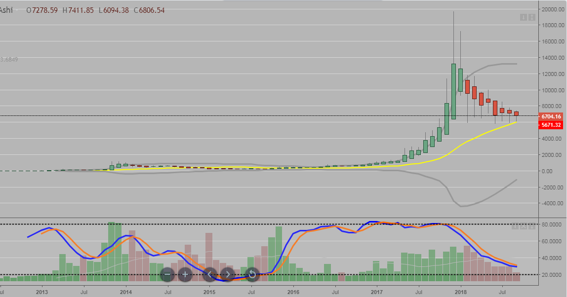
Task: Click the gray 6704.16 price label
Action: point(551,116)
